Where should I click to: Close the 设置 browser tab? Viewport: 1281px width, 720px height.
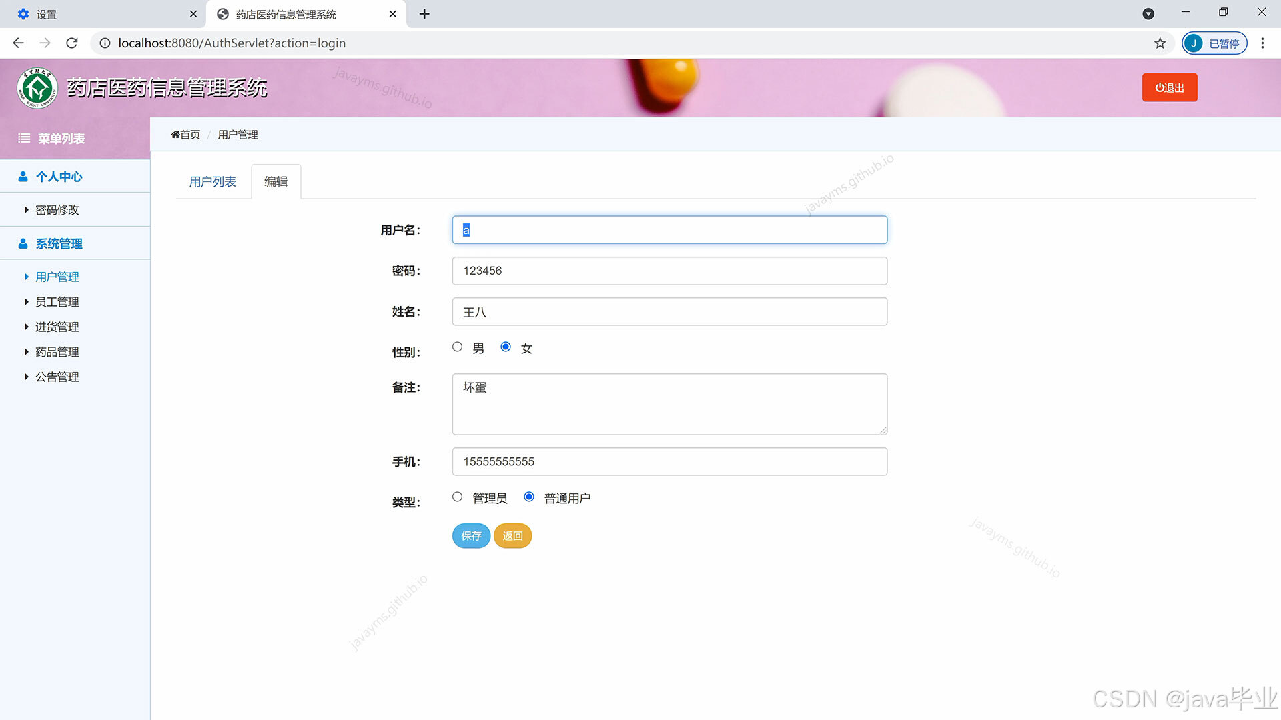point(193,14)
